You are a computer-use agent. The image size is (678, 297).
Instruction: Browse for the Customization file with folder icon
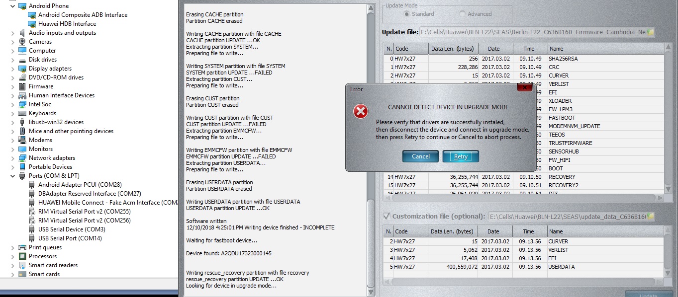coord(651,217)
